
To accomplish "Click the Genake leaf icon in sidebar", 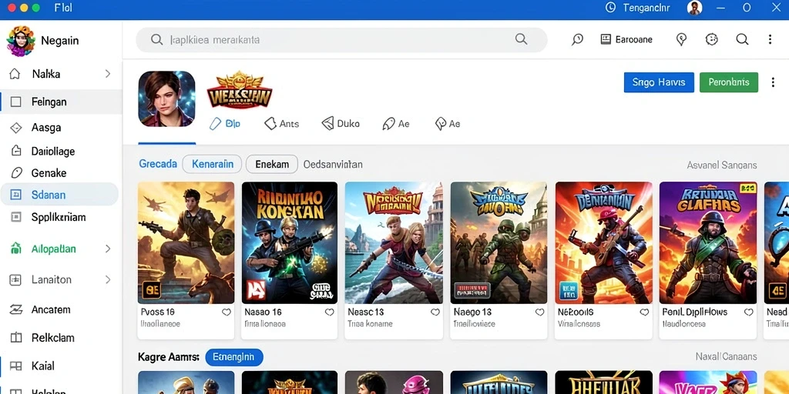I will (15, 173).
